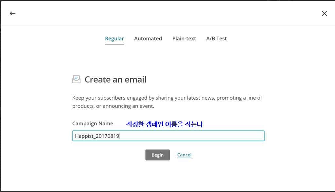Switch to the Automated tab
This screenshot has width=335, height=192.
click(x=148, y=38)
